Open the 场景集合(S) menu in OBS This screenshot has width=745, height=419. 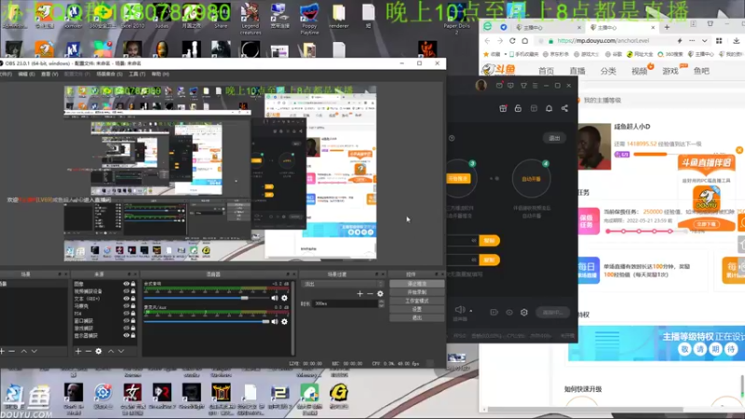(x=109, y=74)
